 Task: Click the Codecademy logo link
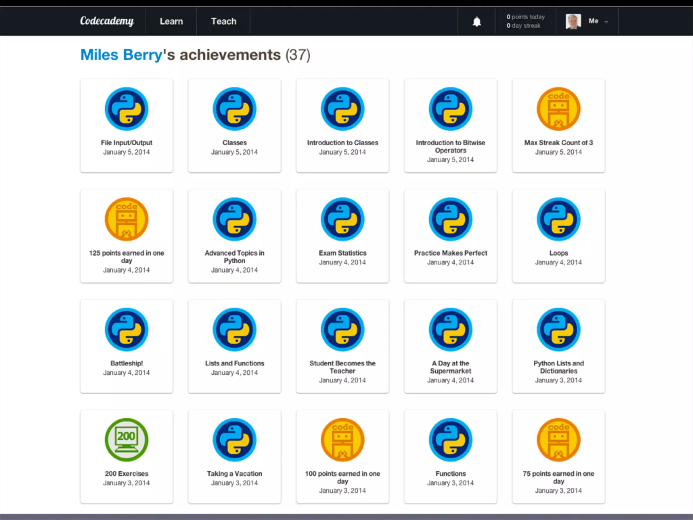click(x=107, y=21)
